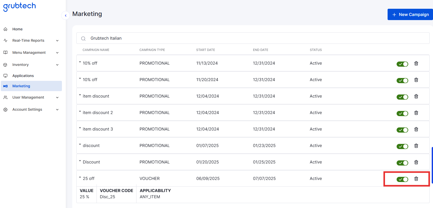Disable the item discount campaign

402,97
